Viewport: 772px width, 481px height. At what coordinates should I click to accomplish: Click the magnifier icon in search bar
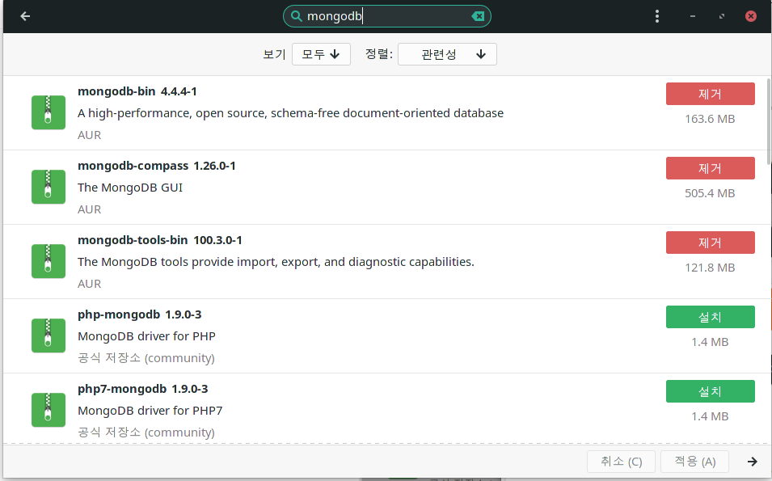coord(297,16)
